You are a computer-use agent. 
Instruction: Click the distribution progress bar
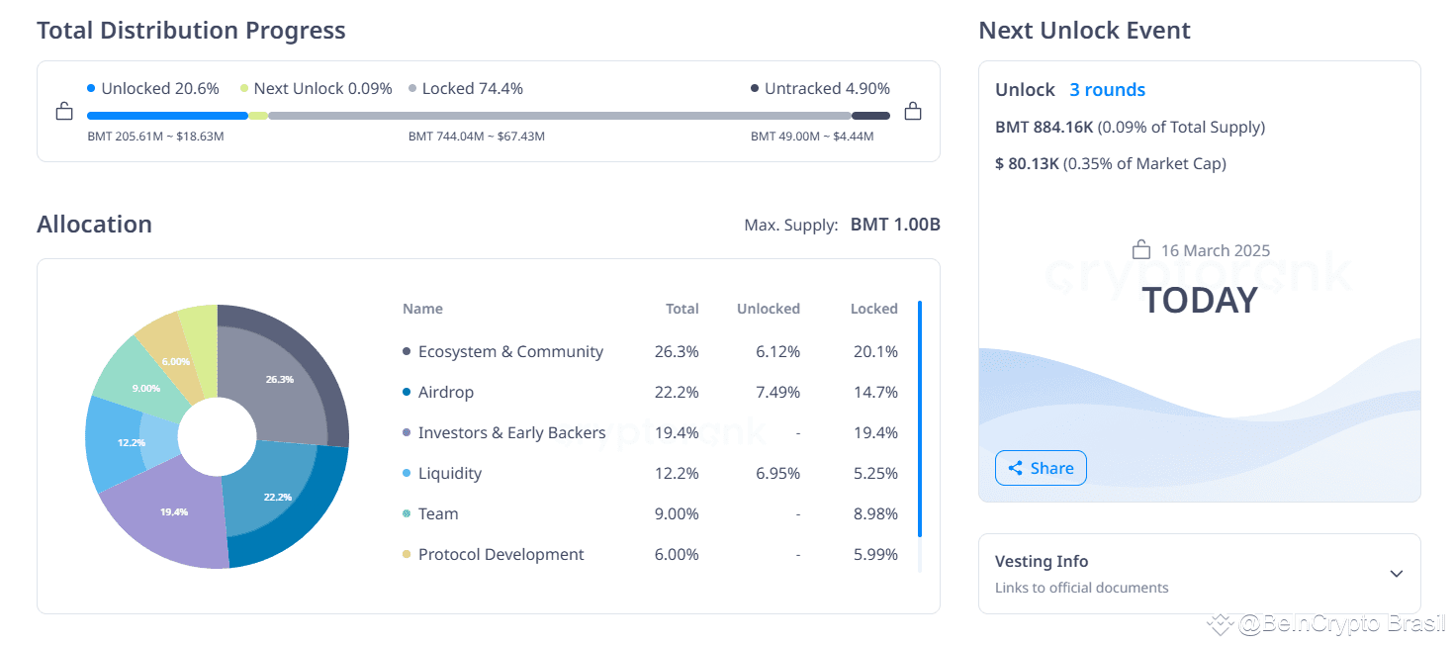pos(475,116)
